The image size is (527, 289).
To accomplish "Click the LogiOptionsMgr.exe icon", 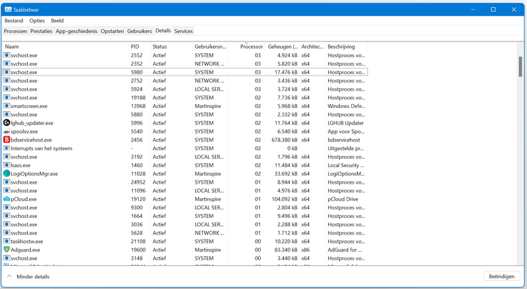I will (x=7, y=174).
